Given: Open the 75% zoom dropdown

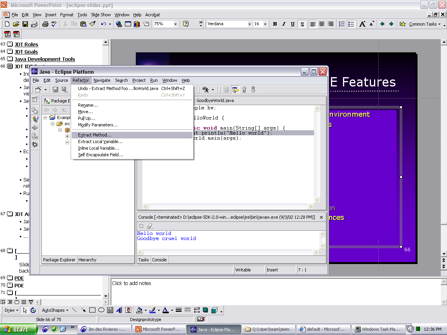Looking at the screenshot, I should [x=176, y=24].
